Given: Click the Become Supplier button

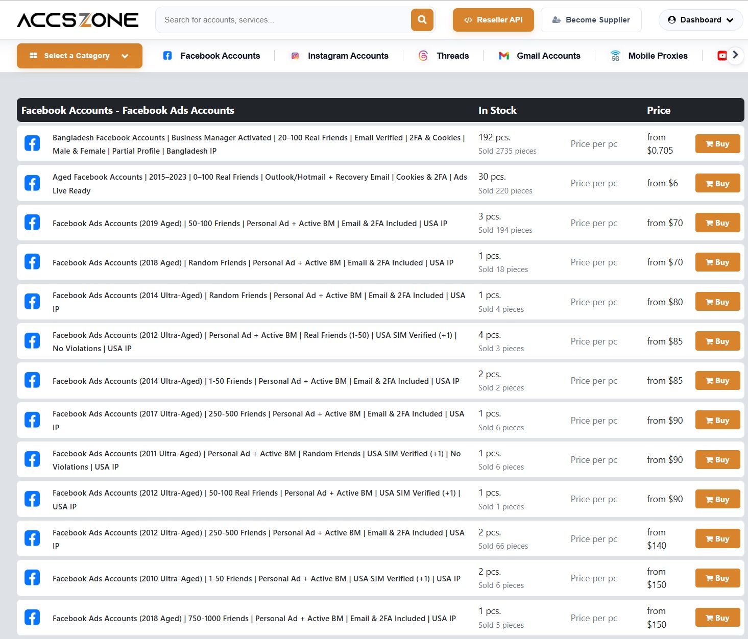Looking at the screenshot, I should pyautogui.click(x=591, y=20).
